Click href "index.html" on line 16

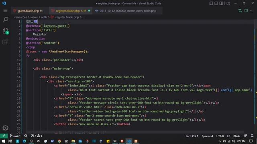coord(78,86)
